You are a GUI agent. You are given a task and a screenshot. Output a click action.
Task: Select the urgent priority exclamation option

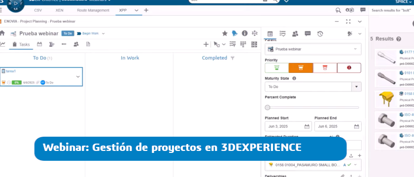click(349, 68)
